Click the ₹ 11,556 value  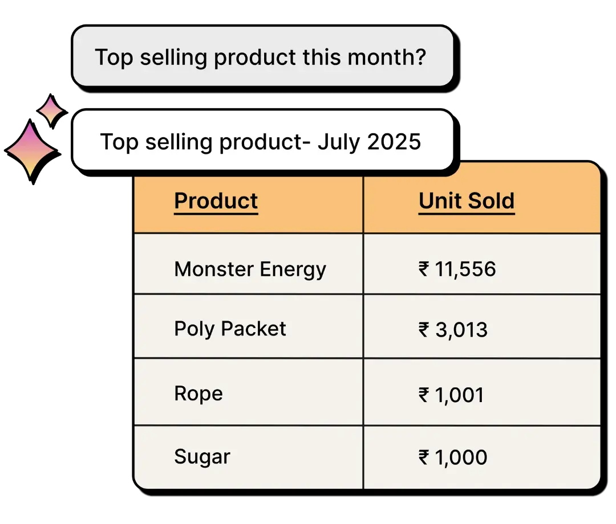click(x=465, y=269)
